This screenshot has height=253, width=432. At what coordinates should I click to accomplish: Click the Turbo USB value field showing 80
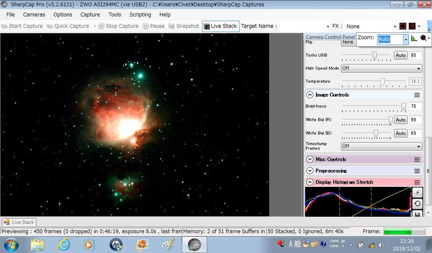(415, 55)
